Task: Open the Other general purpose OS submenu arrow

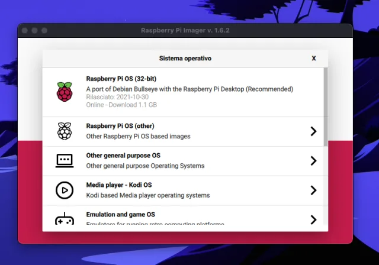Action: tap(313, 161)
